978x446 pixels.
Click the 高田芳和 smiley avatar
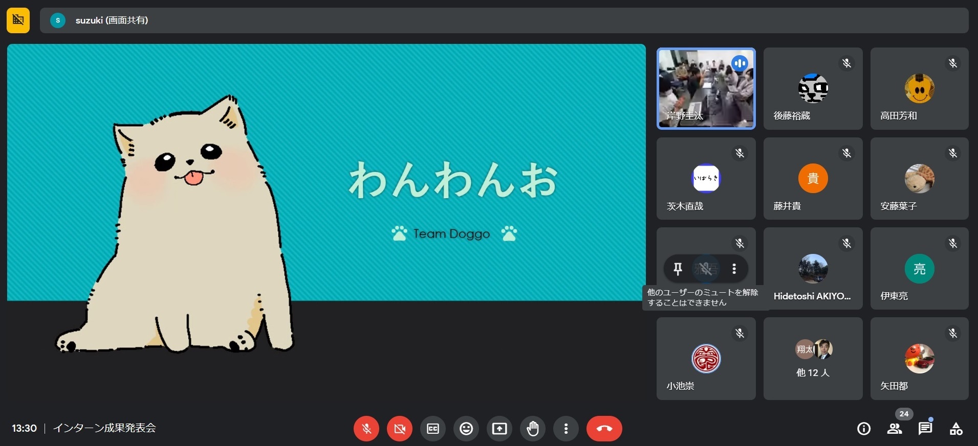(x=920, y=88)
